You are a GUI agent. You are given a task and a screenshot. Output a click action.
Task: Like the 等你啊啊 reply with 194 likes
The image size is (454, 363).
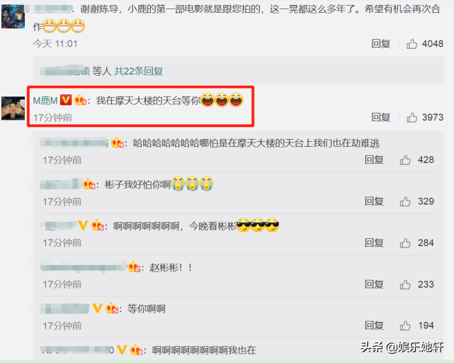click(x=405, y=325)
